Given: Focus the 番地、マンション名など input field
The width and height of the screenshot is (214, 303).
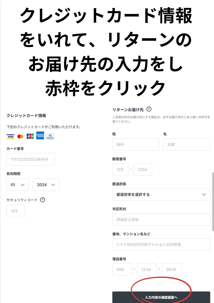Looking at the screenshot, I should (x=161, y=244).
